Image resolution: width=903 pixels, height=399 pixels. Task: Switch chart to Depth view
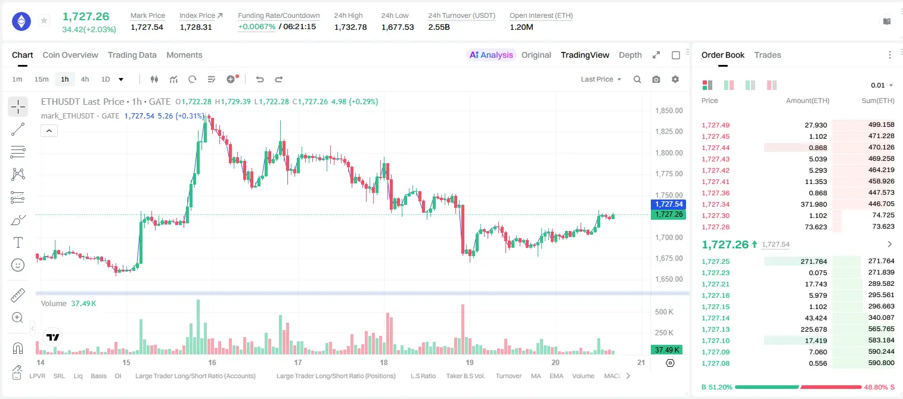tap(630, 55)
